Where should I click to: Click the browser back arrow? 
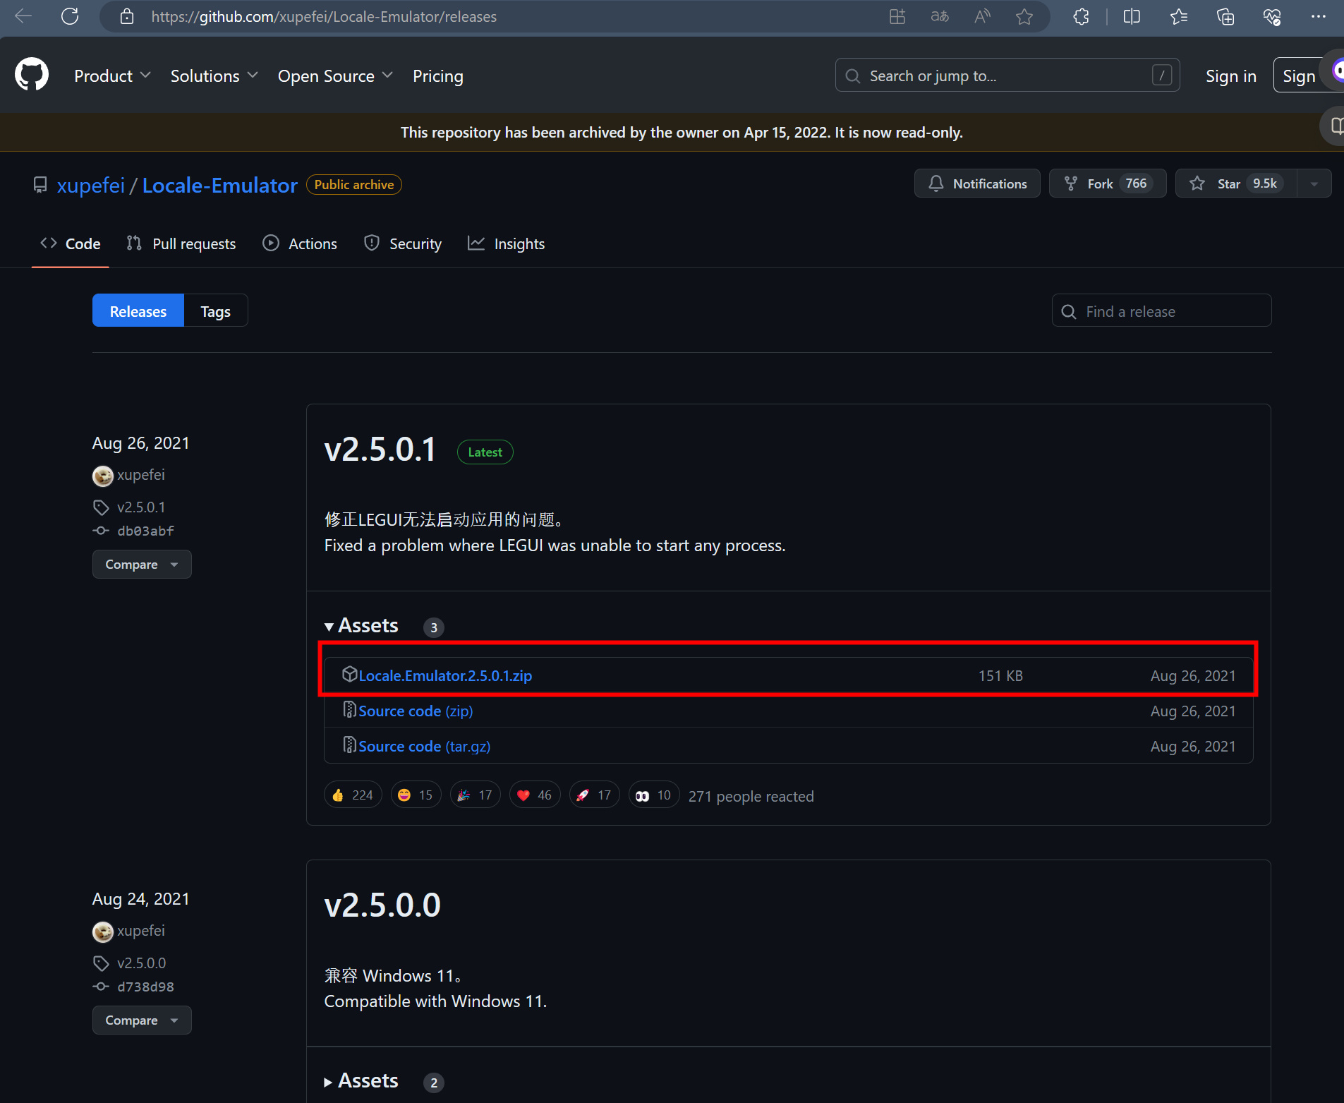pos(23,16)
